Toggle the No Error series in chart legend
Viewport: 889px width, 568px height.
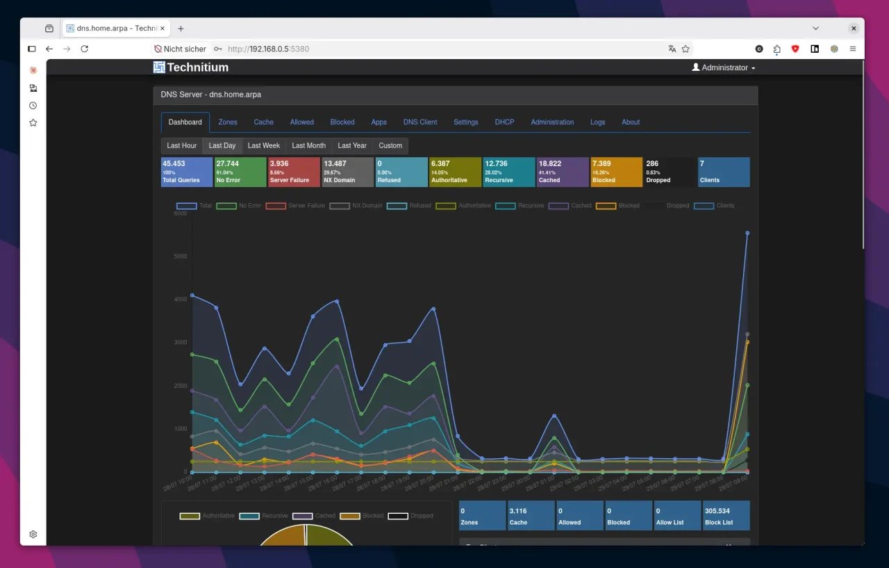(x=239, y=206)
